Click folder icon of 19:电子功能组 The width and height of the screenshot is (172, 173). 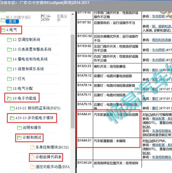[9, 98]
